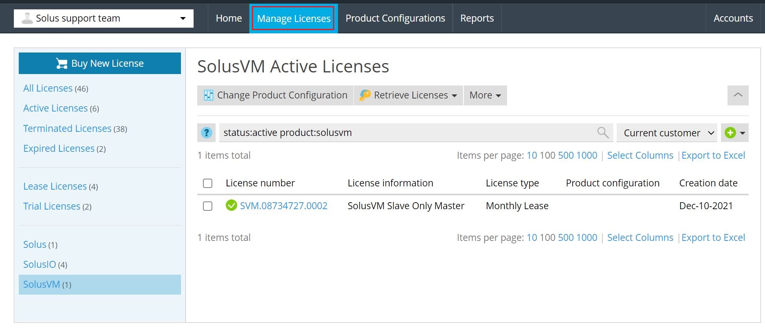Set top items per page to 500

click(x=566, y=155)
